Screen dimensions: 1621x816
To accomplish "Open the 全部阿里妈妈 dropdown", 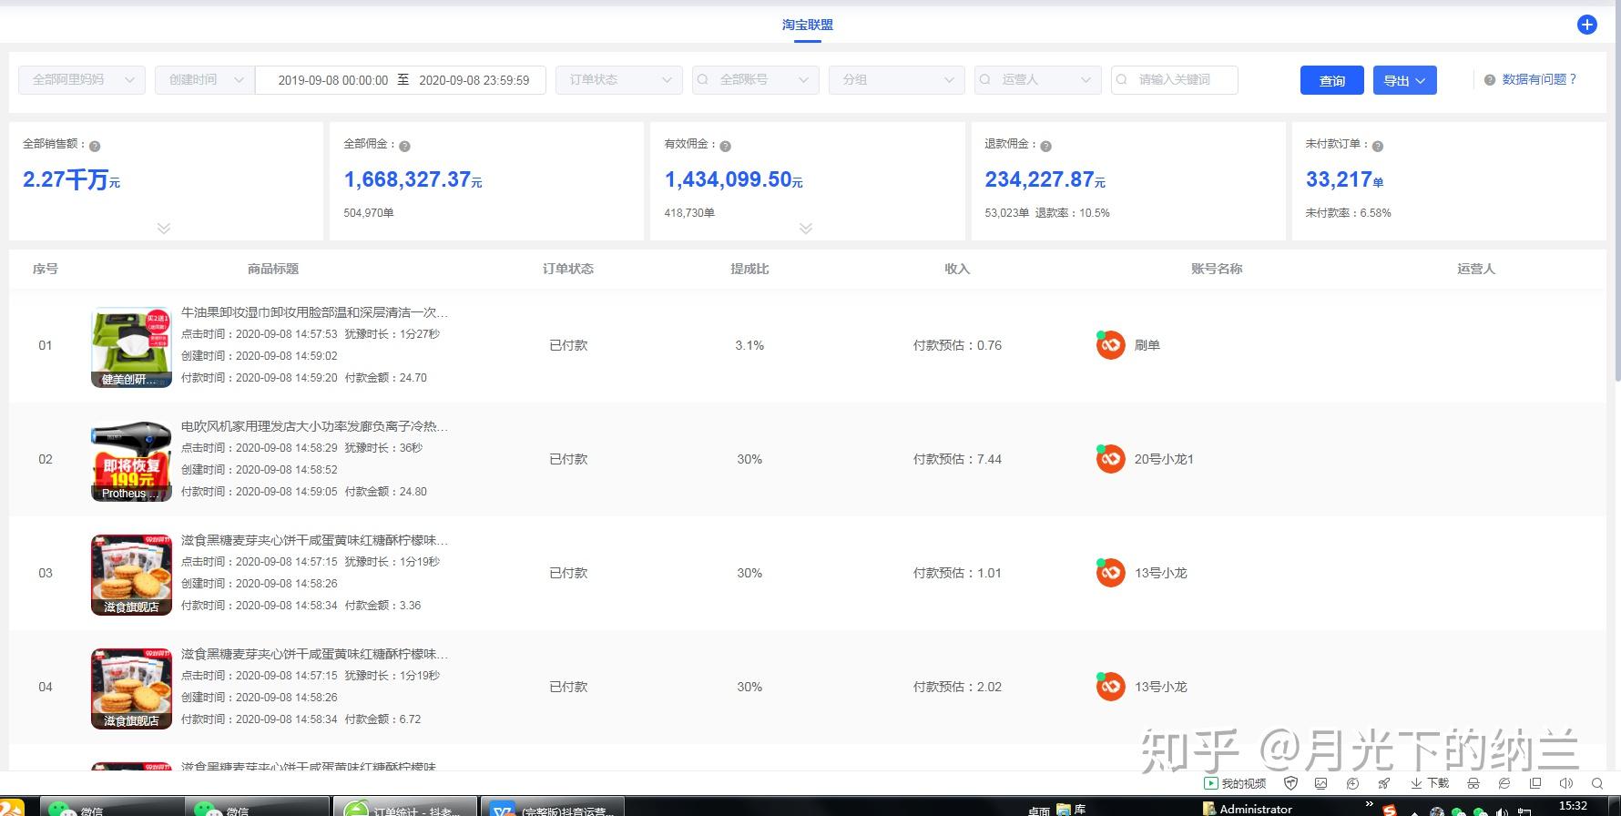I will click(x=82, y=79).
